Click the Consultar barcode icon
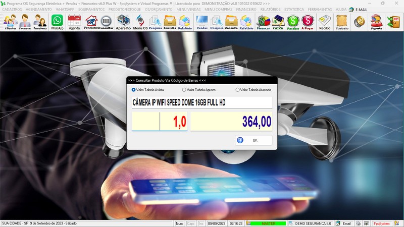This screenshot has width=404, height=227. click(x=106, y=22)
